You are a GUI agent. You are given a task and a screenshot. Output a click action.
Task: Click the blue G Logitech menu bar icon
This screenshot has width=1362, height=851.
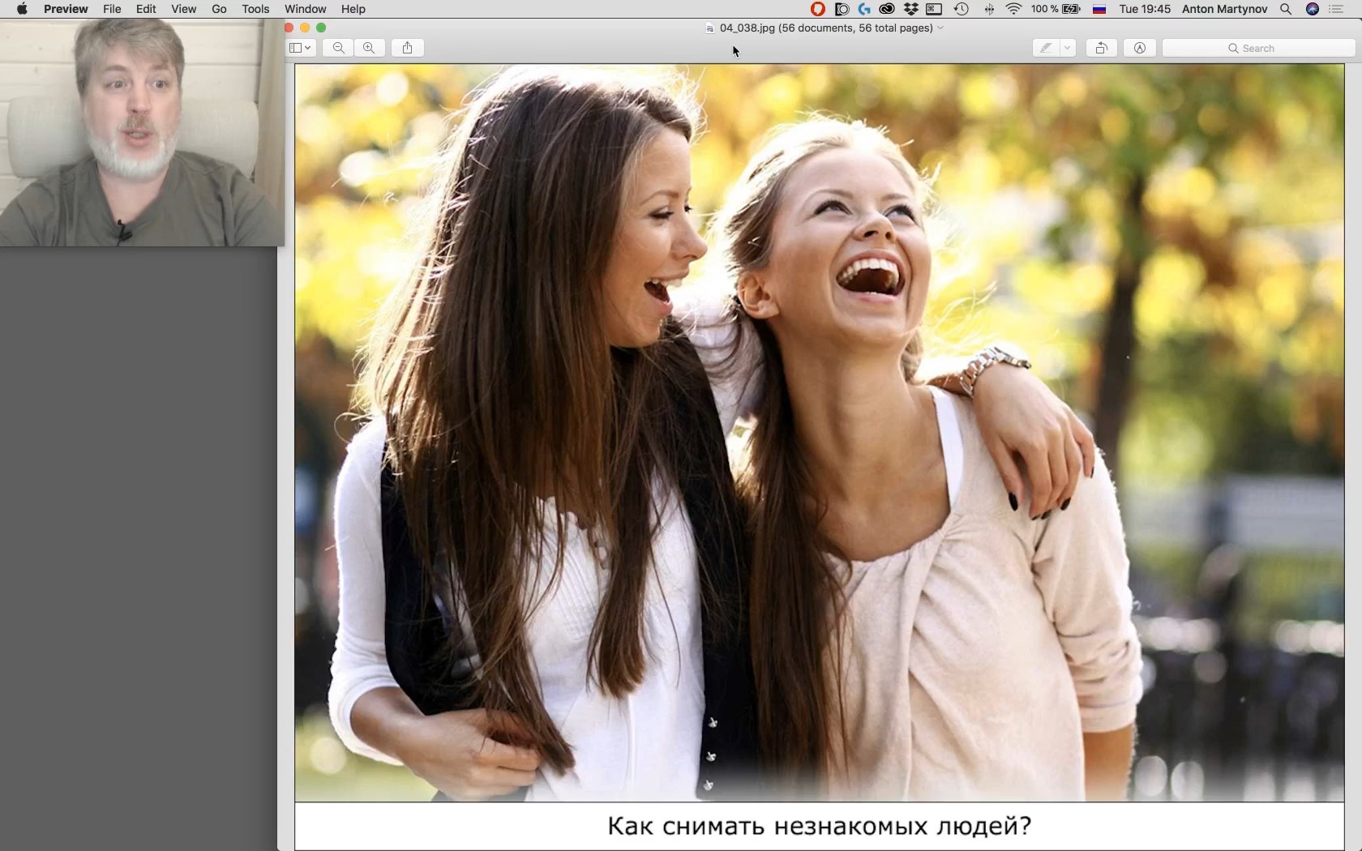864,9
